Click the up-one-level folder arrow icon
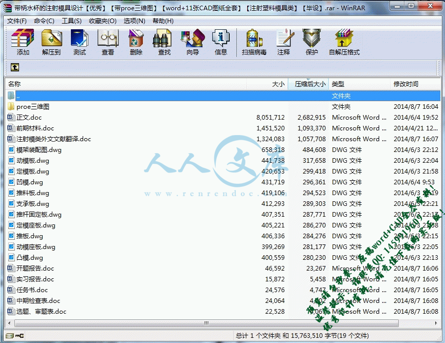The height and width of the screenshot is (343, 445). pyautogui.click(x=15, y=67)
